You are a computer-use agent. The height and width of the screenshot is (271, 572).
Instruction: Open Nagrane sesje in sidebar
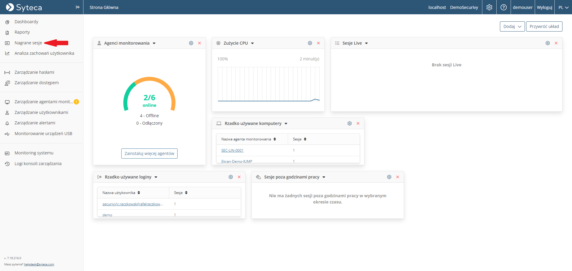[28, 43]
